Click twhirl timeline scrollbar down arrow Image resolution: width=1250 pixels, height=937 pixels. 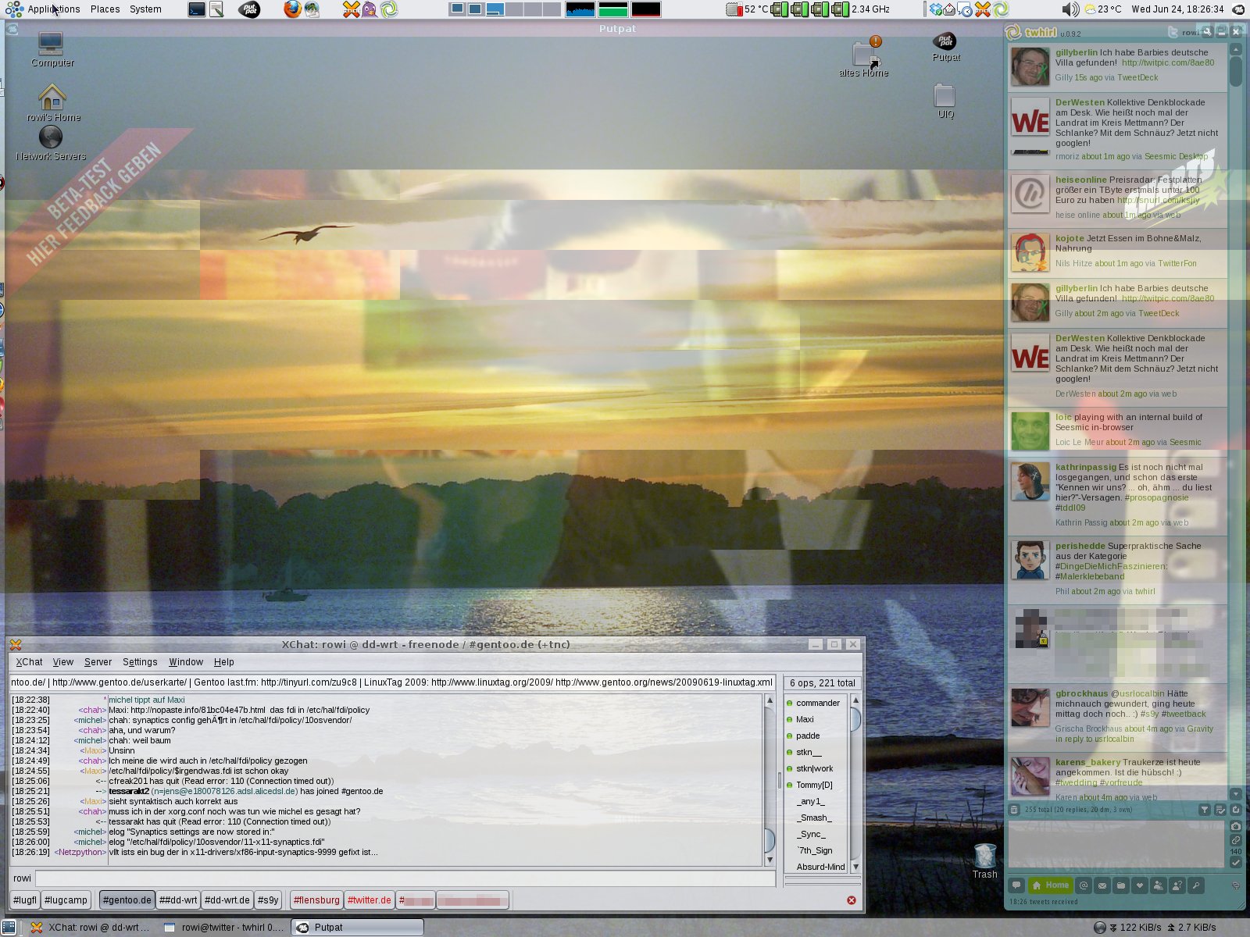tap(1236, 794)
